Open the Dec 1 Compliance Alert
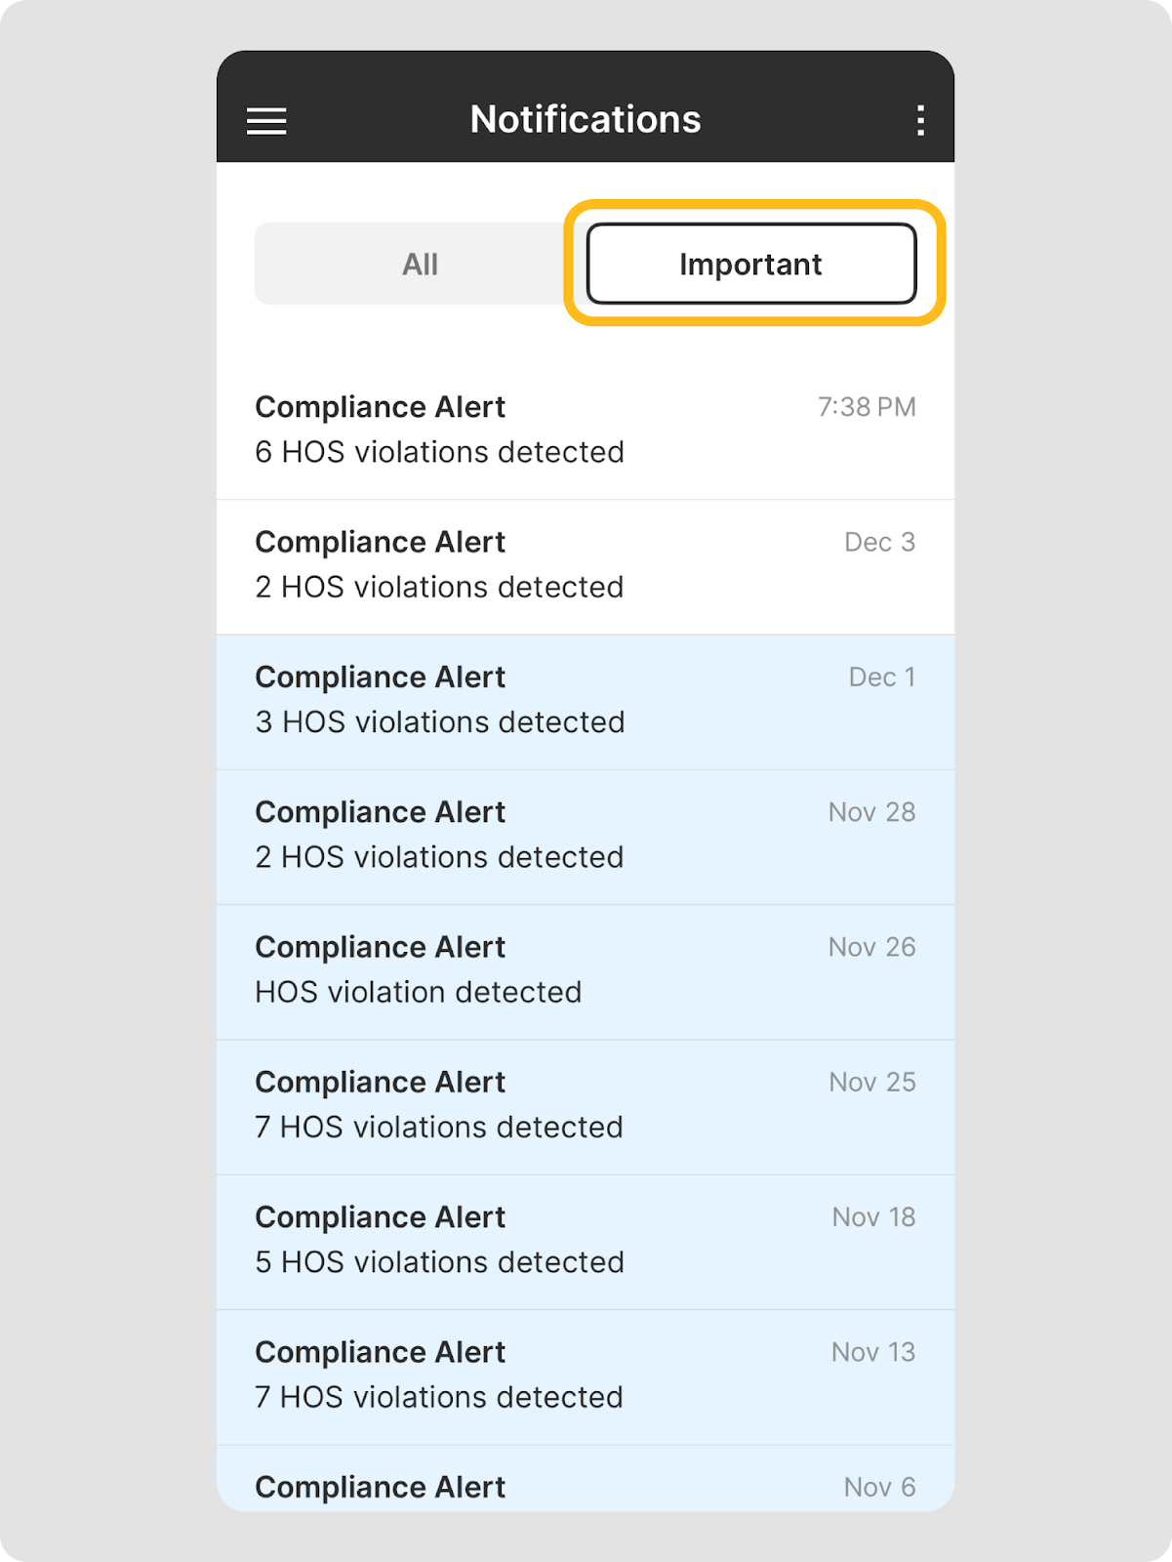Screen dimensions: 1172x1562 coord(585,700)
